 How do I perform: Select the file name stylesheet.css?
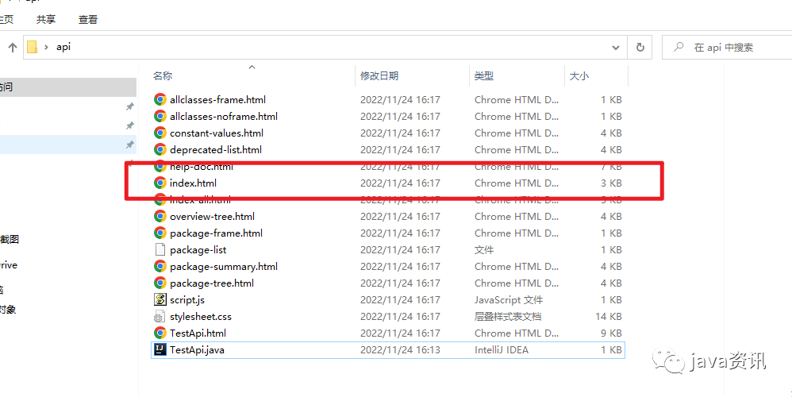tap(201, 316)
